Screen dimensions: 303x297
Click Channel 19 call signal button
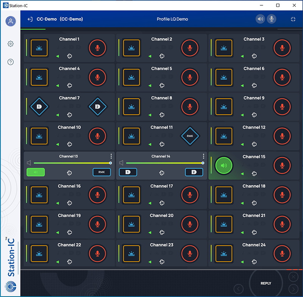pos(39,224)
